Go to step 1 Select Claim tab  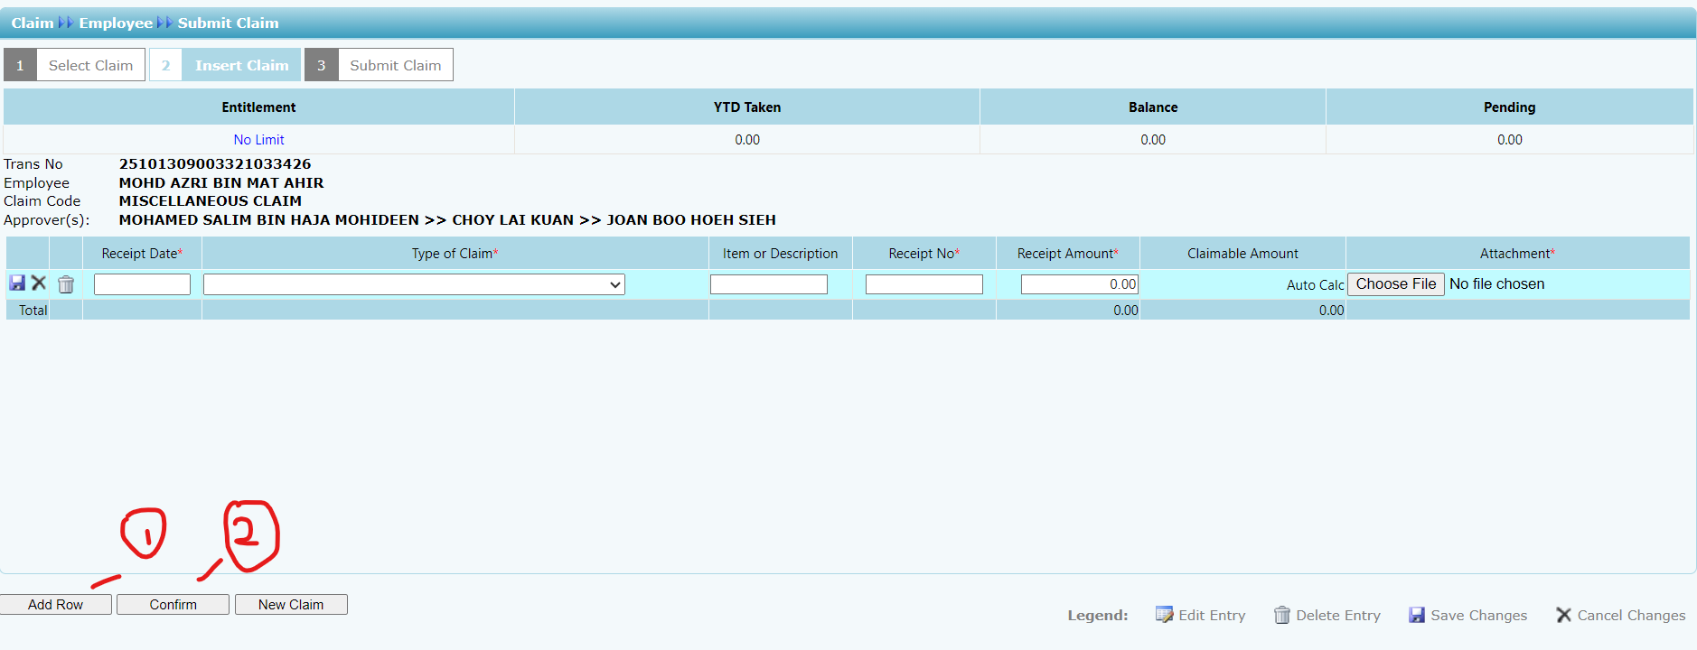point(90,65)
